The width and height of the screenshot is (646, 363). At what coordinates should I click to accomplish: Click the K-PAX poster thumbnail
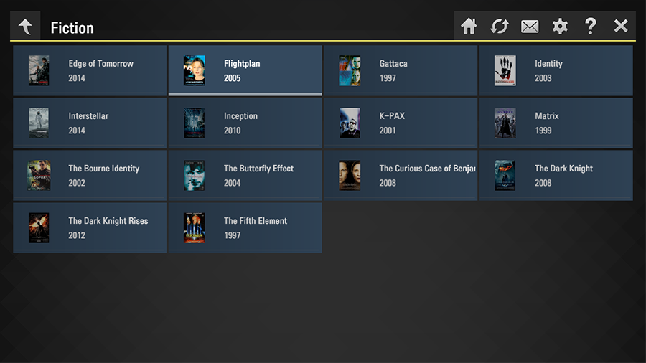pos(350,123)
